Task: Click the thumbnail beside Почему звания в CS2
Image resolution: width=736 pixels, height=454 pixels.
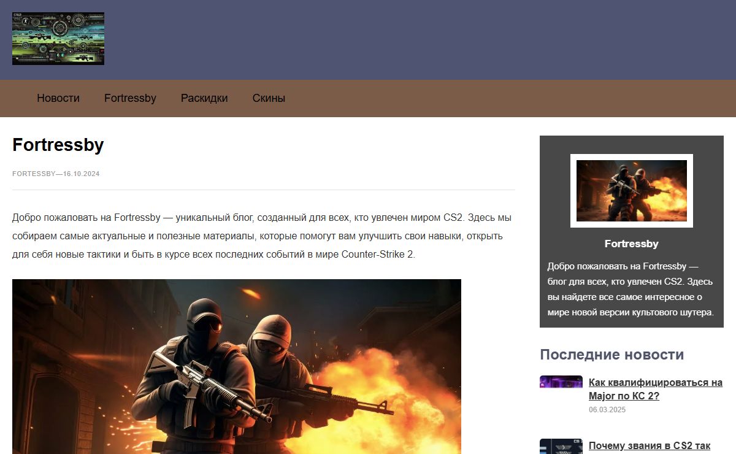Action: 561,446
